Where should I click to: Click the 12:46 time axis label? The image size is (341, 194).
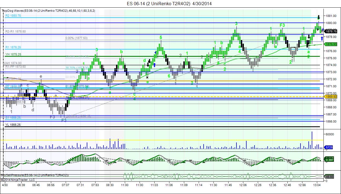[x=287, y=185]
